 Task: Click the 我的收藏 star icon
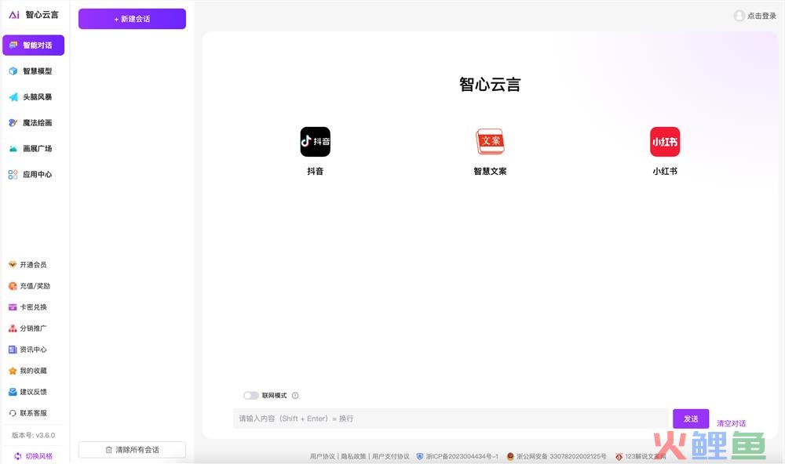pyautogui.click(x=13, y=371)
